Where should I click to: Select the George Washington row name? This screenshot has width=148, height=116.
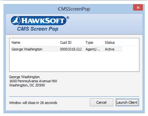click(27, 49)
